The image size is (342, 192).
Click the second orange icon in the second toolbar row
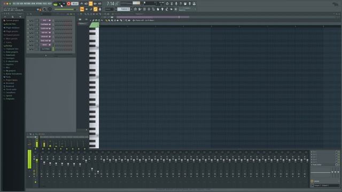tap(95, 9)
